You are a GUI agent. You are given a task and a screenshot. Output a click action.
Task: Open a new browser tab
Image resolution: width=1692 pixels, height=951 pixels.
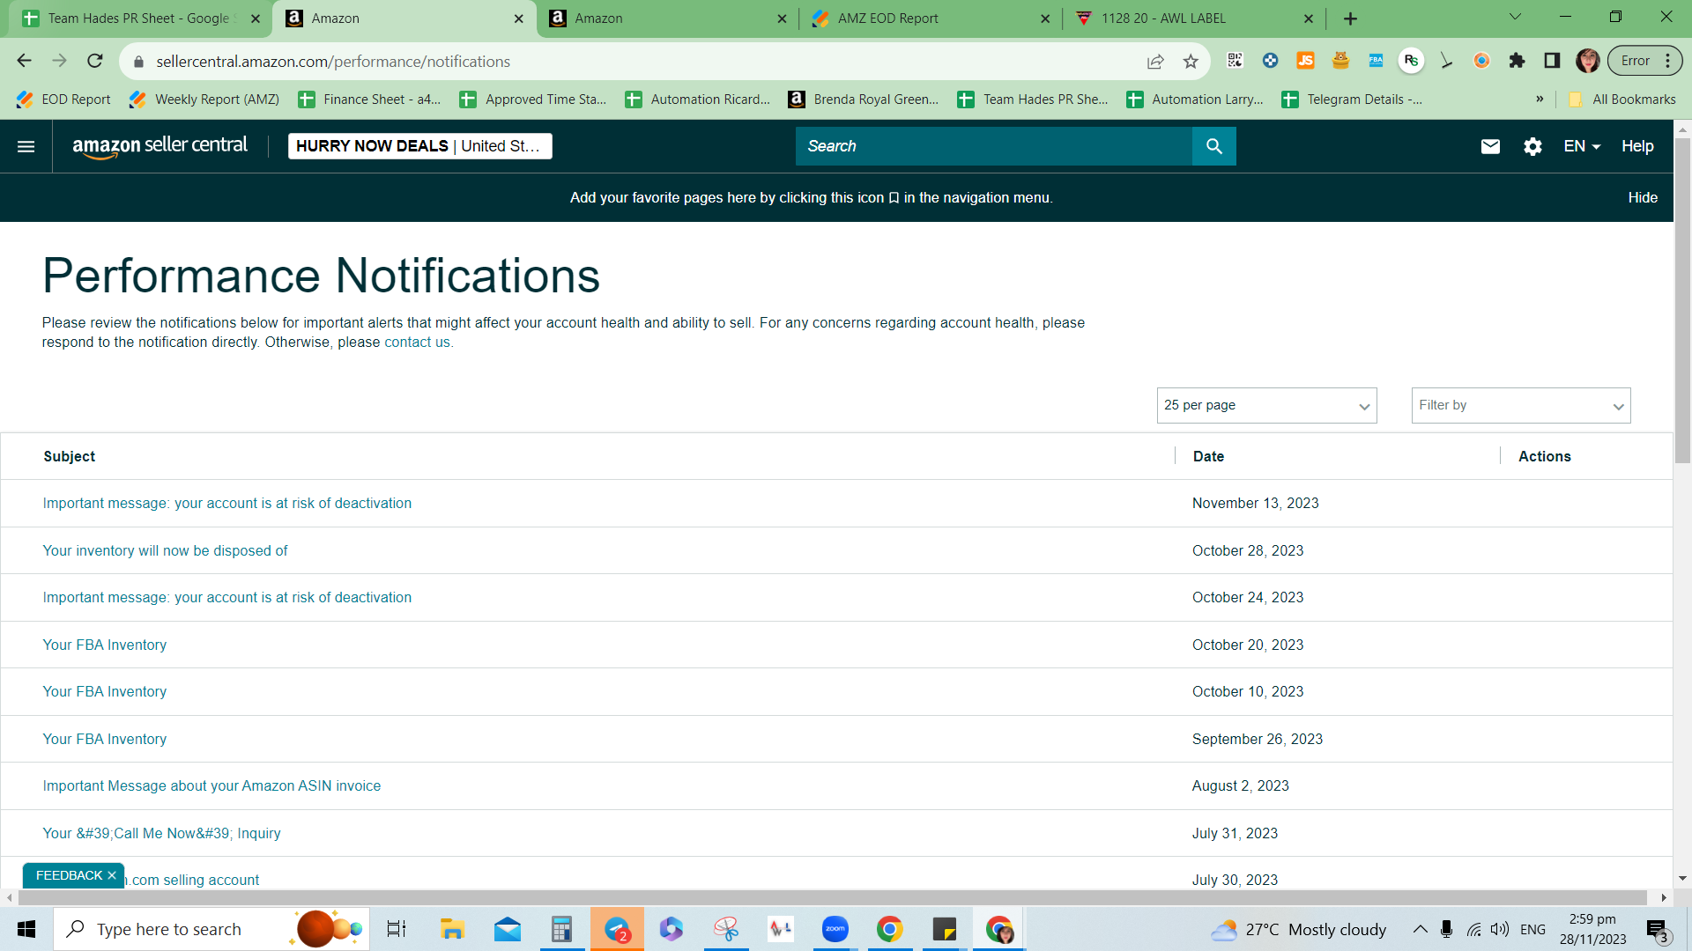click(x=1350, y=18)
